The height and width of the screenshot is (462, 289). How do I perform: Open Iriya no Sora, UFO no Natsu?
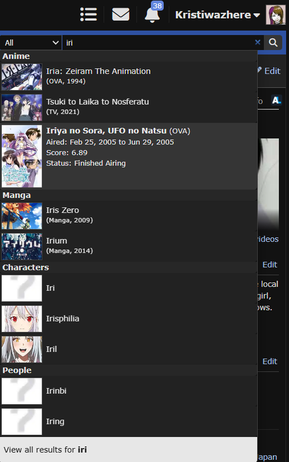pos(128,157)
